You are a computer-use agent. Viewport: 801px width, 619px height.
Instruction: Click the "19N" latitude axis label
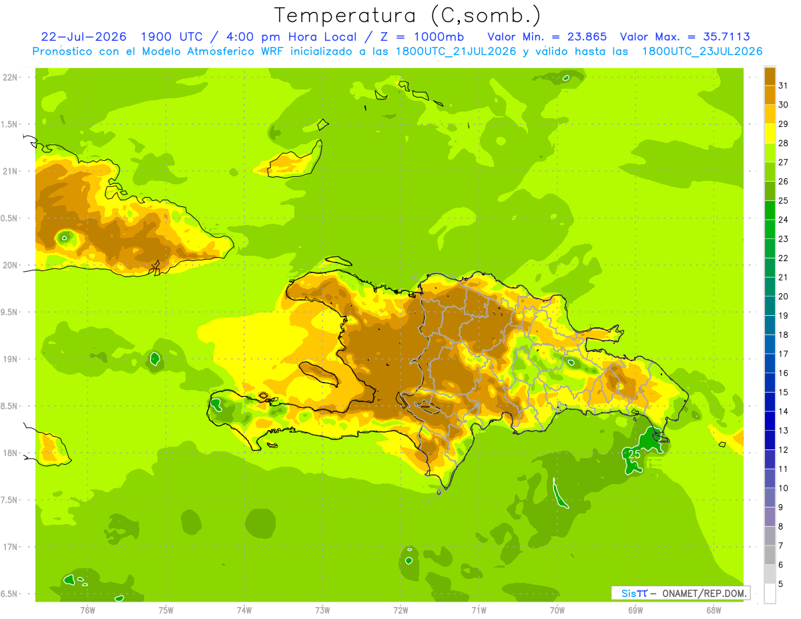(11, 359)
